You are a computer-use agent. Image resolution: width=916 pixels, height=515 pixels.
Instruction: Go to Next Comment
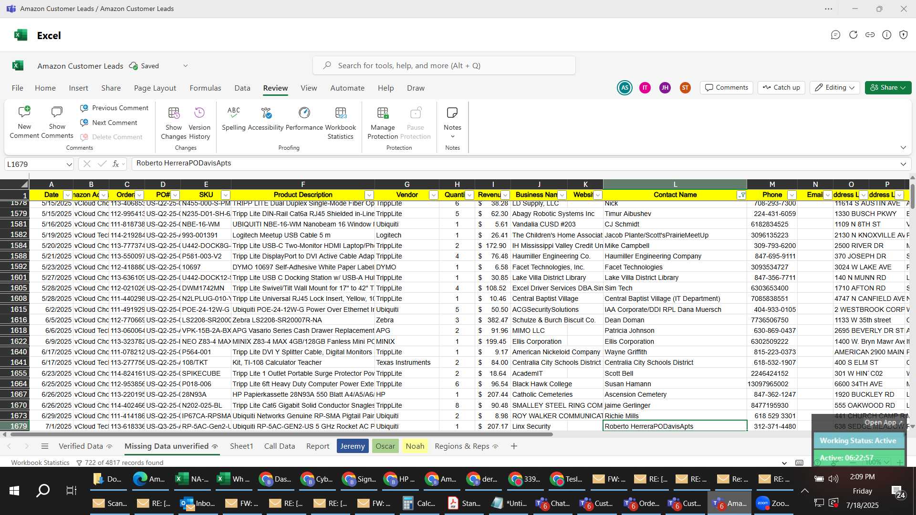[109, 123]
